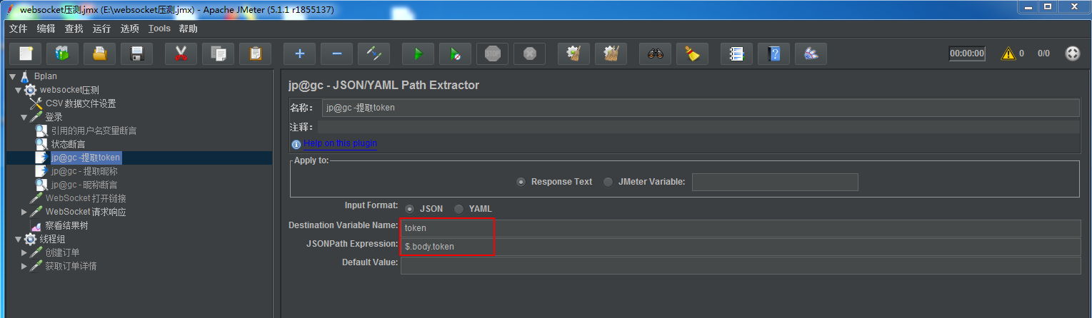Click the Clear results icon
This screenshot has height=318, width=1092.
click(x=573, y=53)
